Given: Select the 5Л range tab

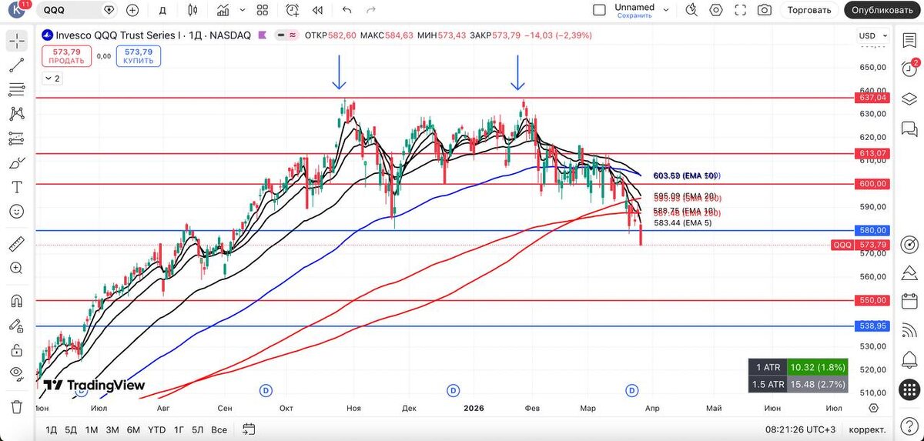Looking at the screenshot, I should (x=198, y=429).
